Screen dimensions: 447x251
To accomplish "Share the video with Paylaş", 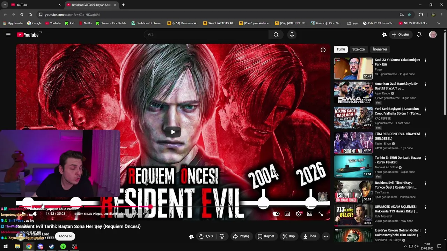I will [x=241, y=236].
